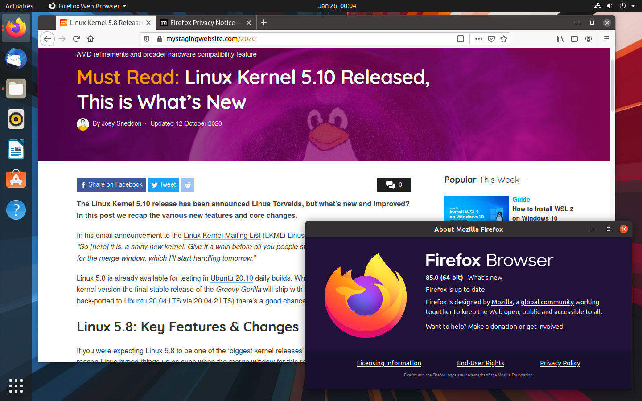This screenshot has height=401, width=642.
Task: Tweet the article
Action: click(x=164, y=184)
